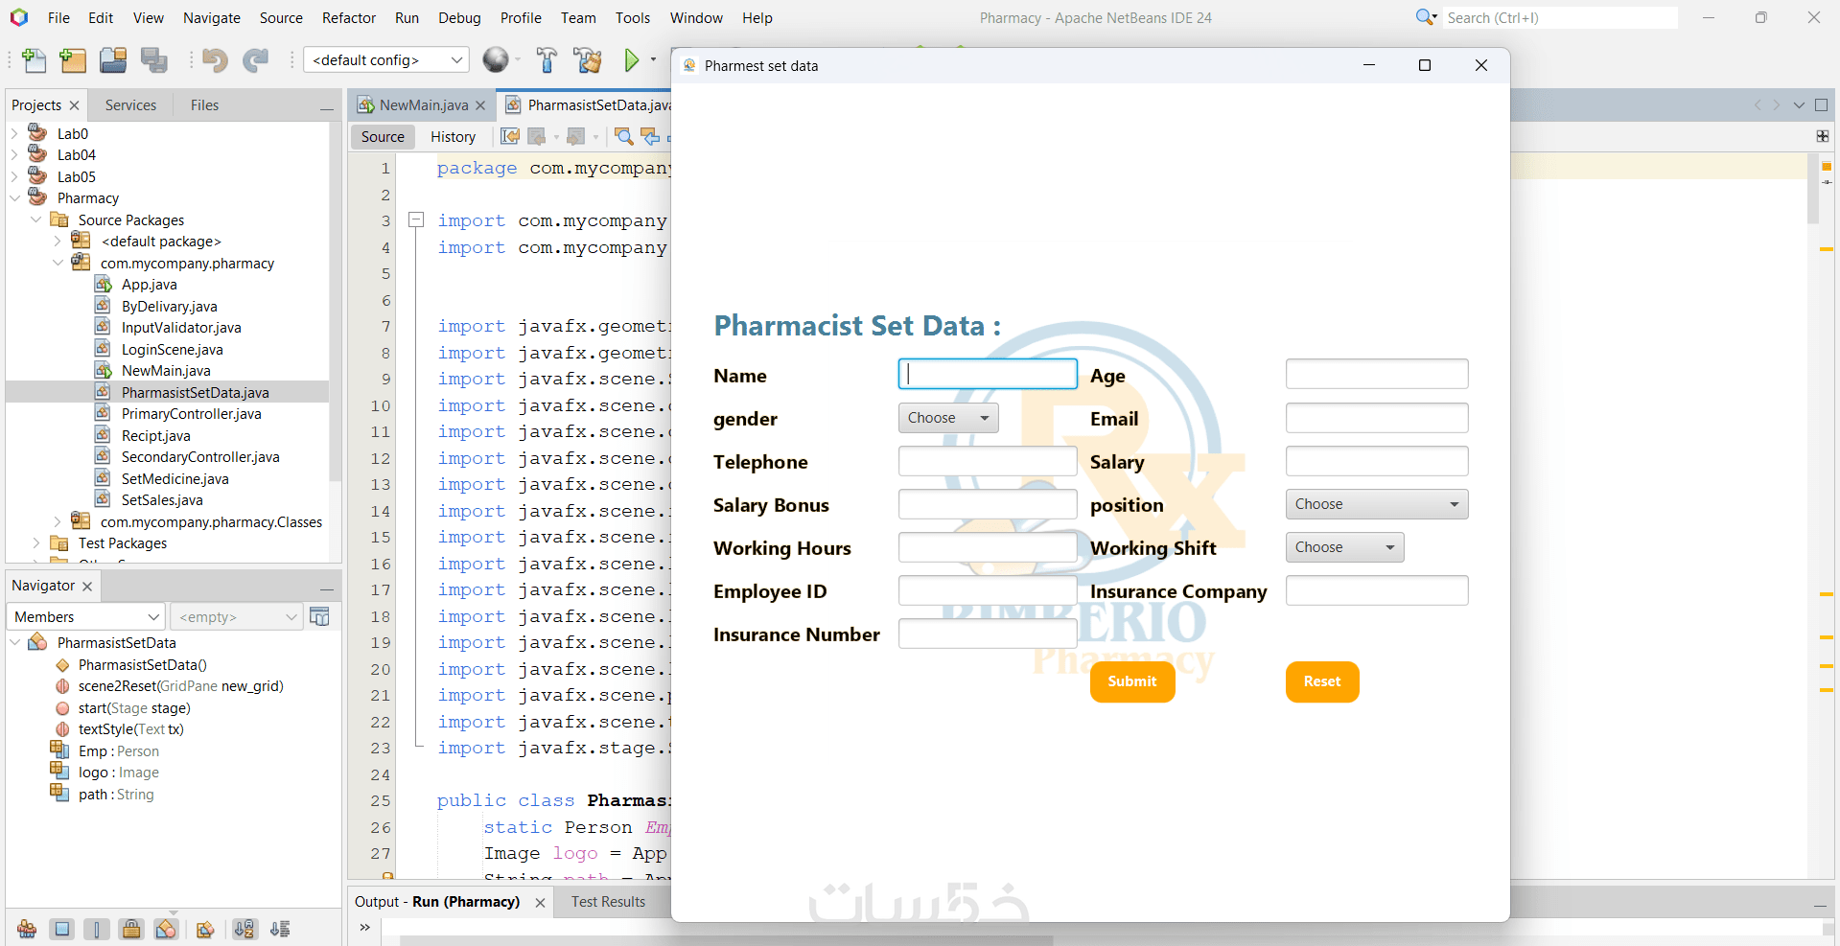This screenshot has height=946, width=1840.
Task: Click the Undo toolbar icon
Action: [x=215, y=60]
